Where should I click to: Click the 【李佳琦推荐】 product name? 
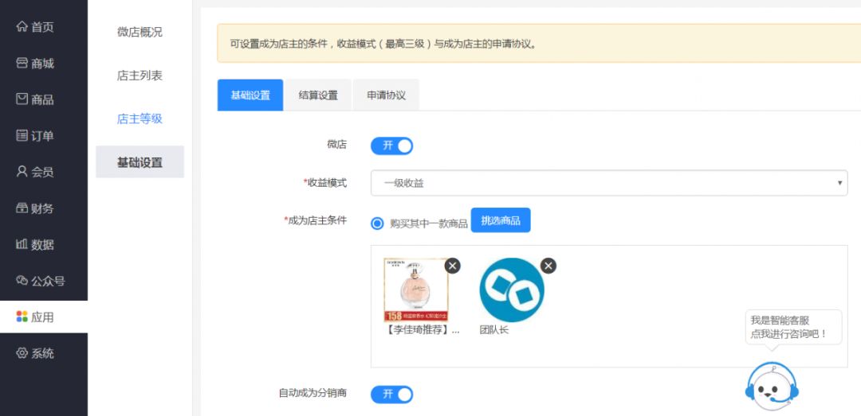421,331
